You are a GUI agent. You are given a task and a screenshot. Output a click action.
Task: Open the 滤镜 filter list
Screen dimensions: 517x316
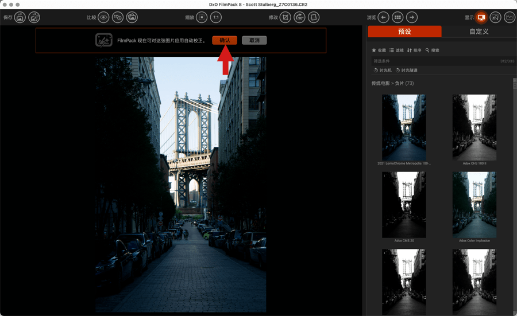click(396, 50)
